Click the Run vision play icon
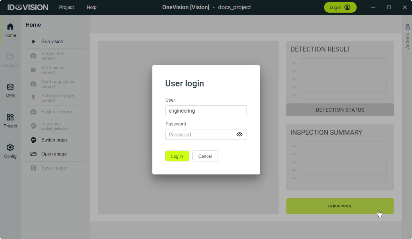The height and width of the screenshot is (239, 412). tap(34, 42)
